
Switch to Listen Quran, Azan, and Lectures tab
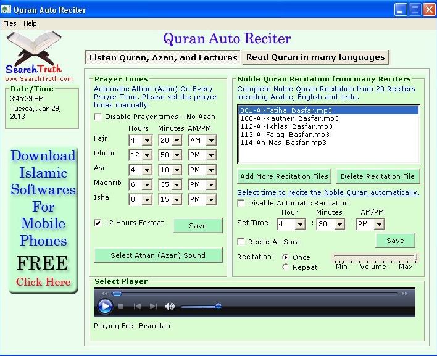[163, 57]
